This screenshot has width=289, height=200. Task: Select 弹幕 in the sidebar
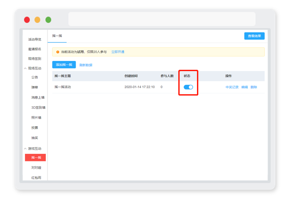(35, 87)
